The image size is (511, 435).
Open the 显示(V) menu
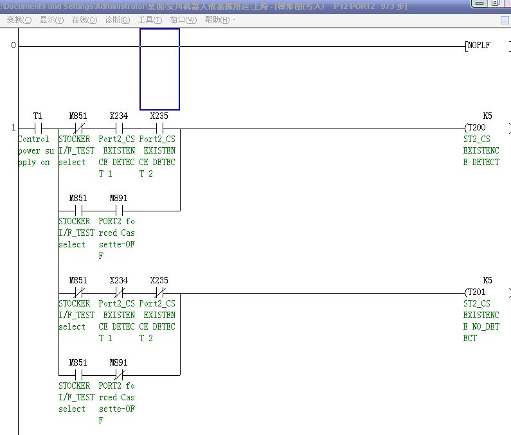(51, 20)
